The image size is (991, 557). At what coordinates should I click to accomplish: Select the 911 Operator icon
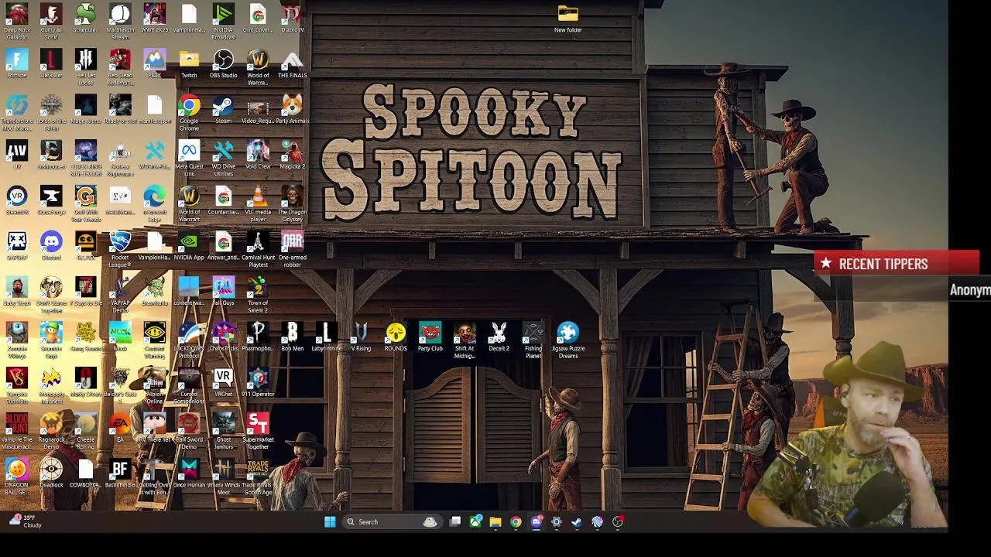click(258, 383)
